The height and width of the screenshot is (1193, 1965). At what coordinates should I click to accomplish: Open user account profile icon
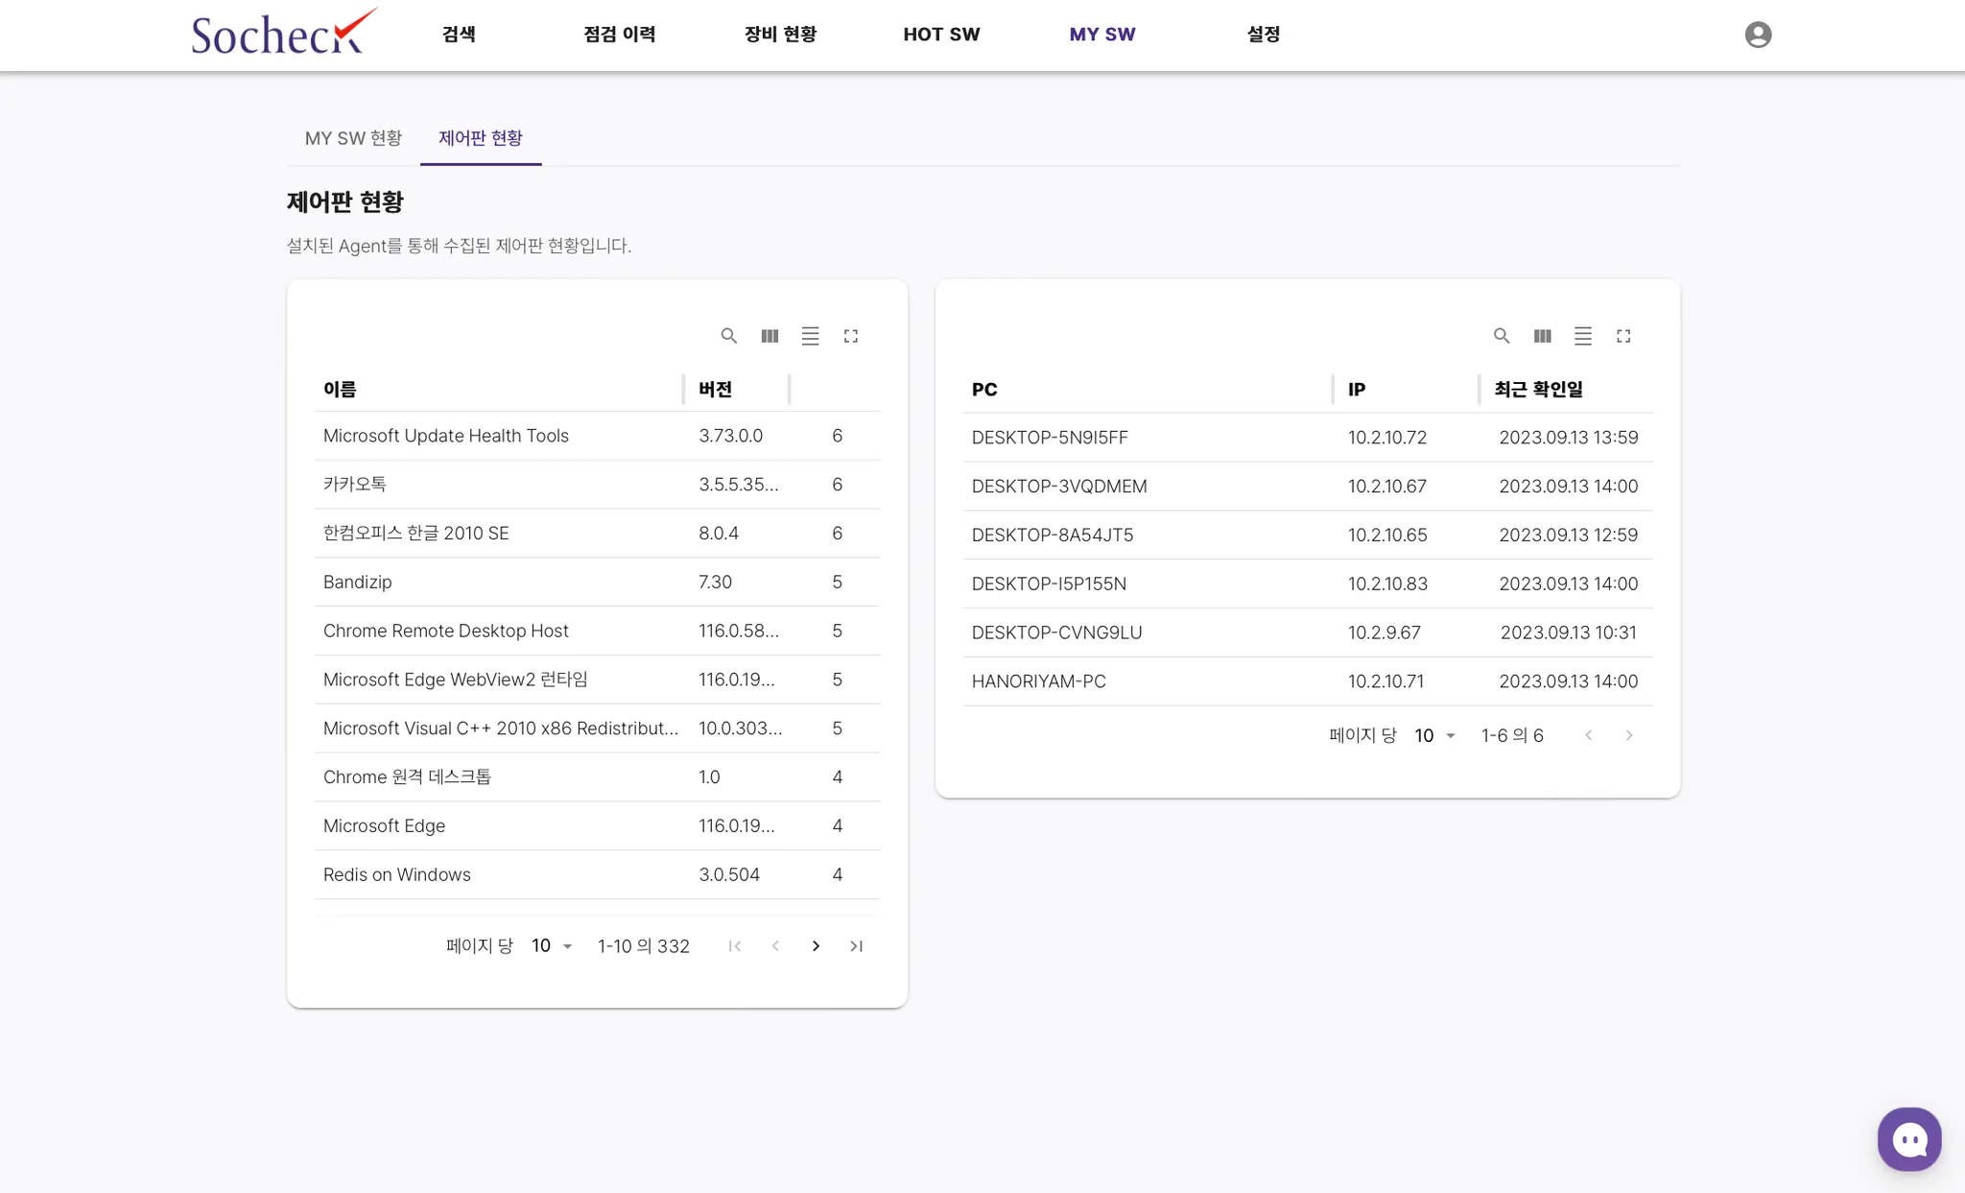1758,35
